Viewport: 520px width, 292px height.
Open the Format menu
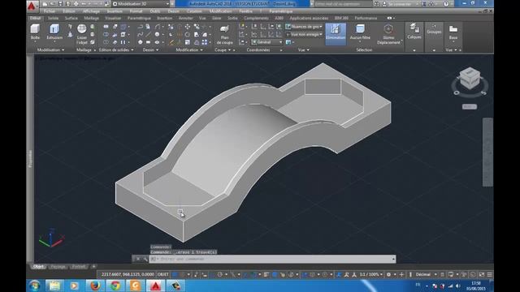point(136,11)
